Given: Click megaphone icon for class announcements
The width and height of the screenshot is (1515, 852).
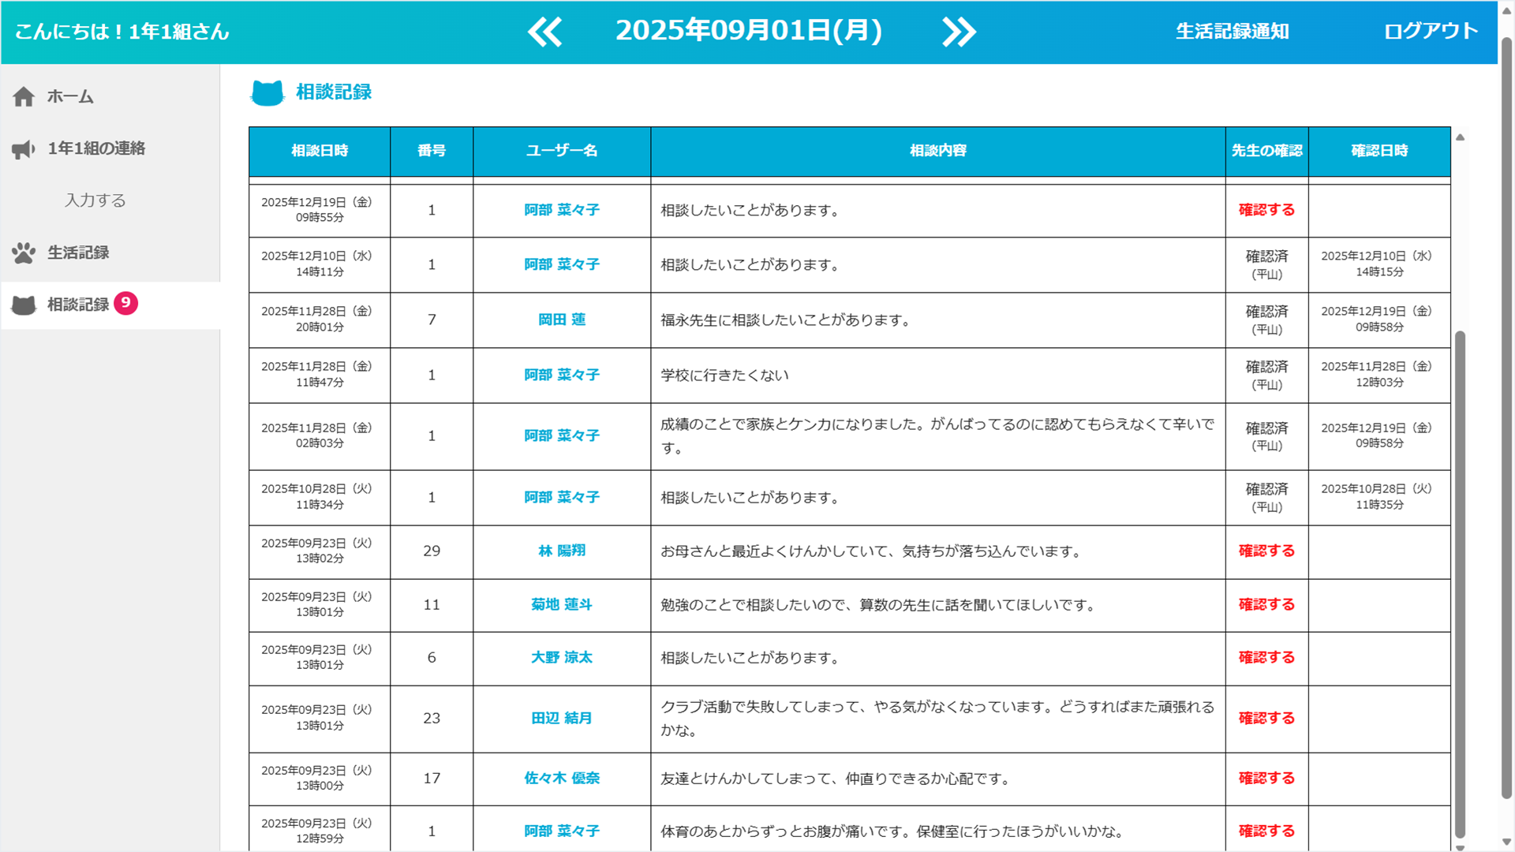Looking at the screenshot, I should (24, 149).
